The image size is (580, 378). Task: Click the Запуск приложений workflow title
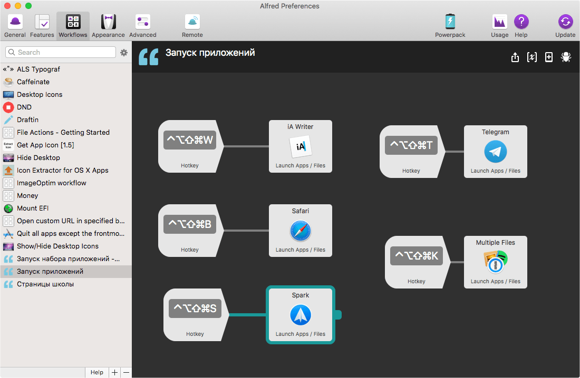click(210, 53)
